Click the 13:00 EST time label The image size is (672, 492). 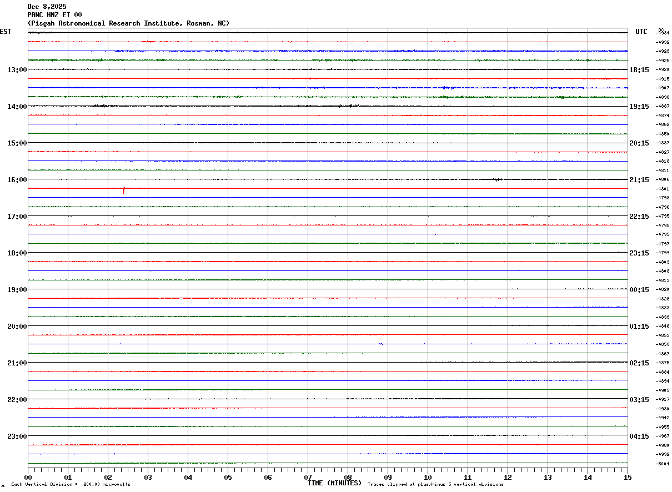[17, 70]
